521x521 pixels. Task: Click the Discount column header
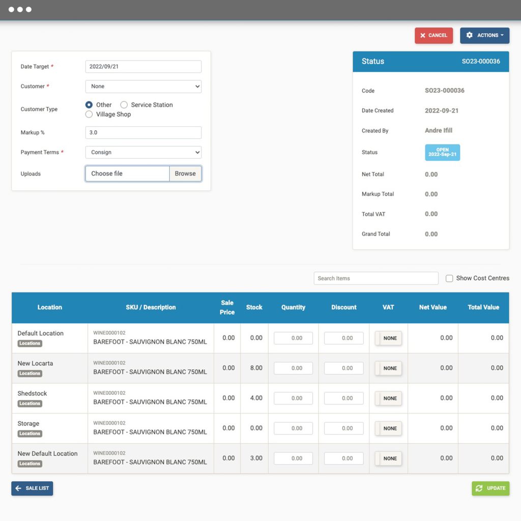click(x=343, y=307)
